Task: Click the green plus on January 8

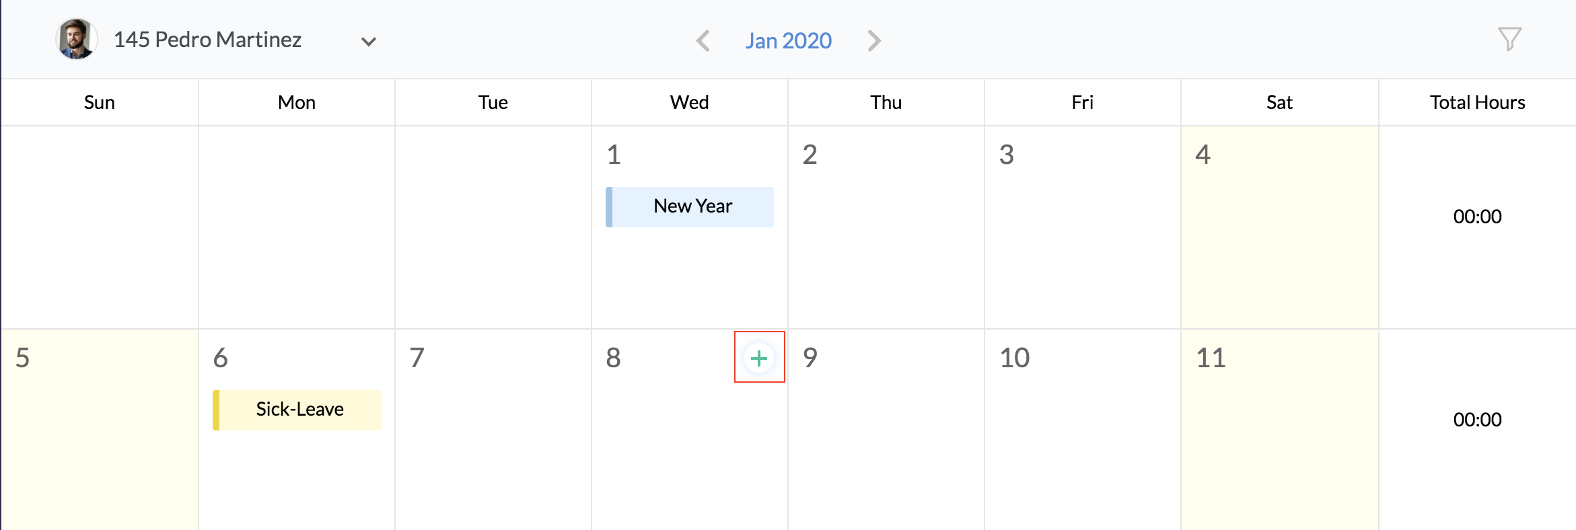Action: 759,358
